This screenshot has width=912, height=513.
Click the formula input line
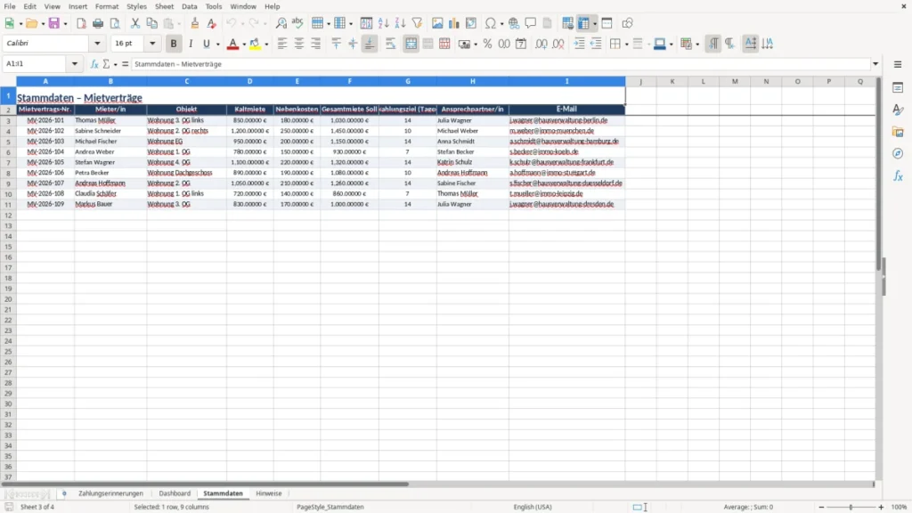pos(501,64)
